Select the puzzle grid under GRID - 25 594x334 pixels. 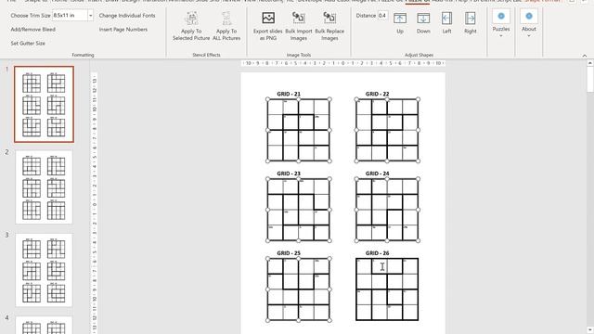pos(299,289)
